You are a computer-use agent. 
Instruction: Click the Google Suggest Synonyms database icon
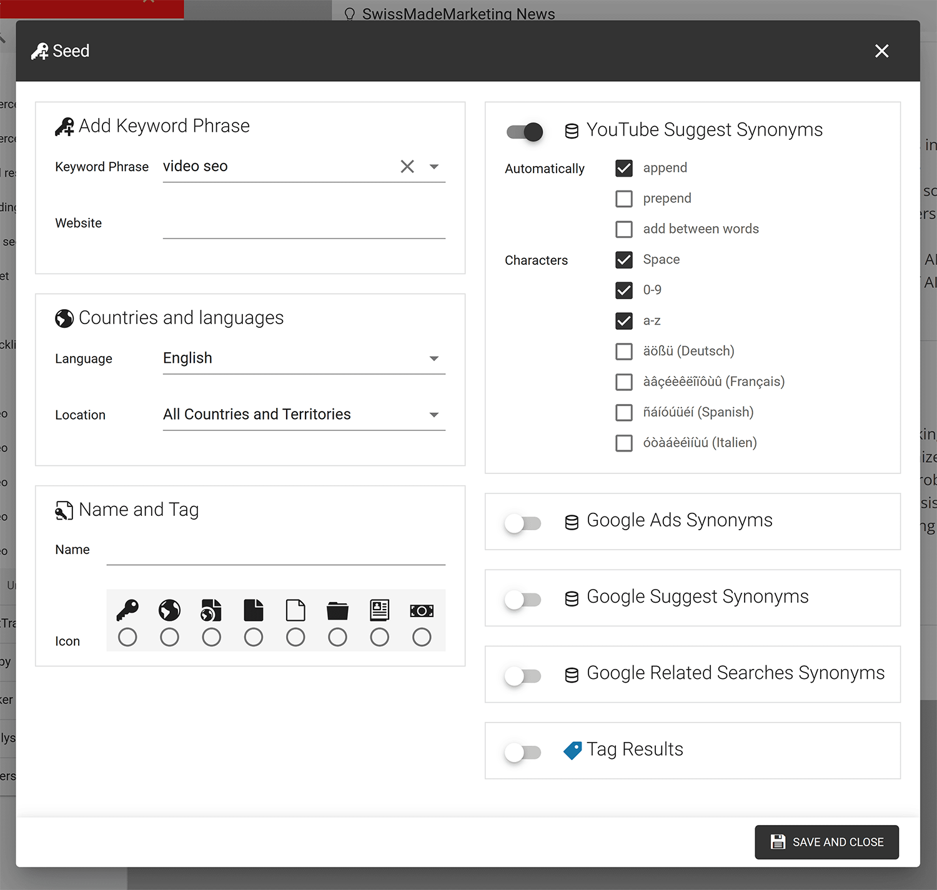[572, 598]
